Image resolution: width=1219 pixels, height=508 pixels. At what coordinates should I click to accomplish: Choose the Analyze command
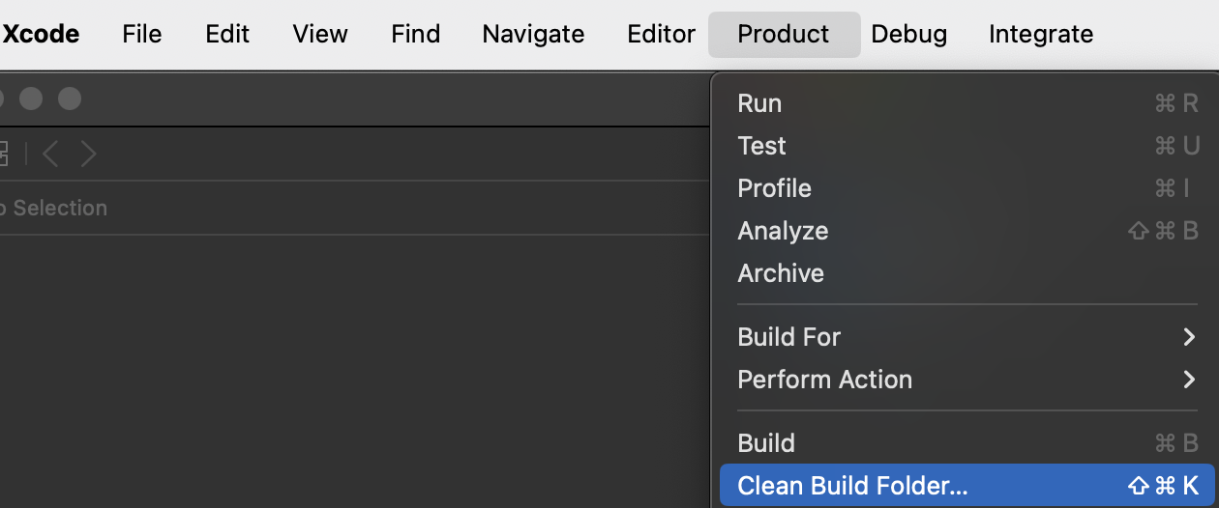click(x=783, y=231)
